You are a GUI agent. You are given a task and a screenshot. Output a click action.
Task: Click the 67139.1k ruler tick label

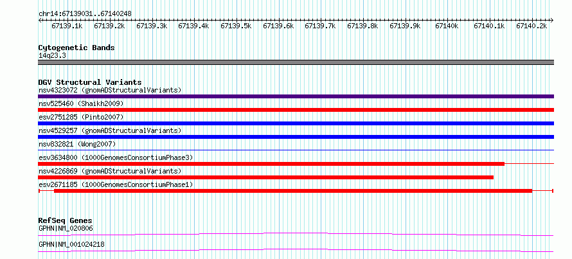pyautogui.click(x=67, y=26)
